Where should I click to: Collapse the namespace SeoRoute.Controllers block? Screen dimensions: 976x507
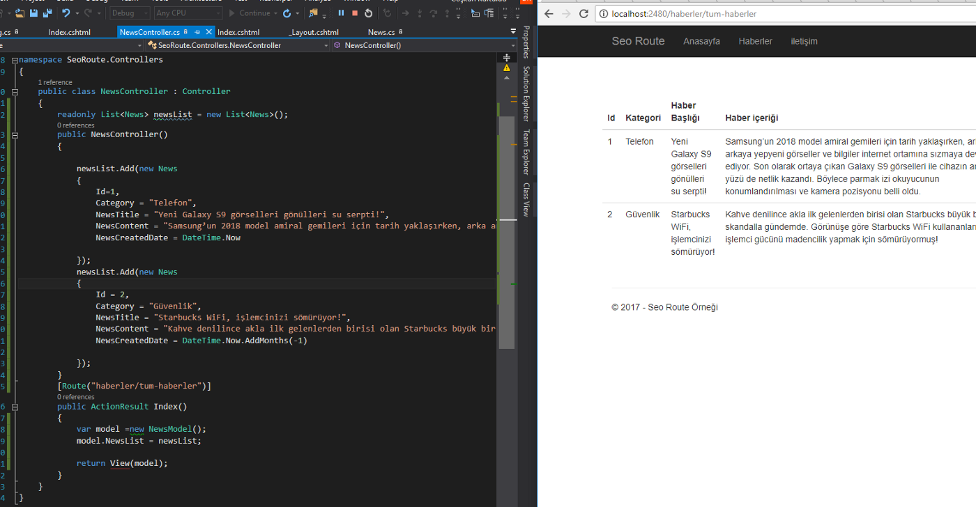[x=14, y=60]
